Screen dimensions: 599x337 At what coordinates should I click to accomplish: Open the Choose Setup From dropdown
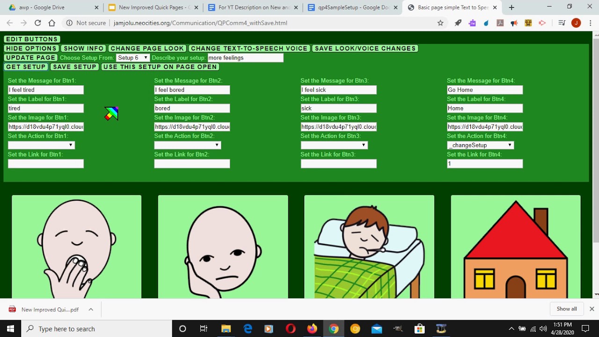[133, 58]
